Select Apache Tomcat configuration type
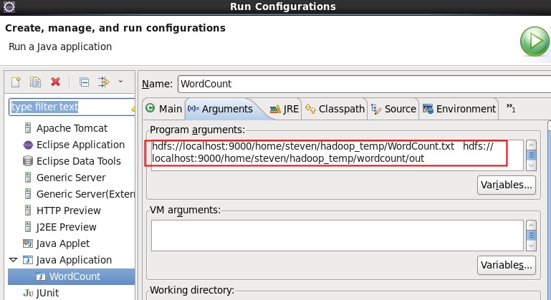This screenshot has height=300, width=551. (72, 128)
